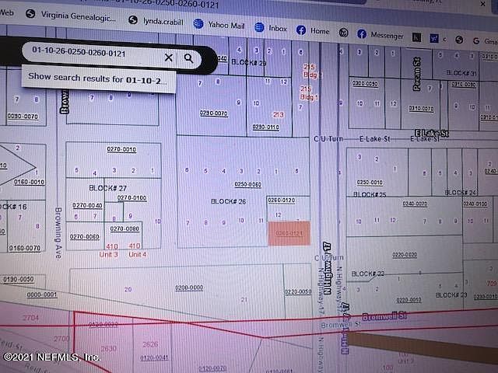Click parcel label 0270-0040

pyautogui.click(x=87, y=205)
